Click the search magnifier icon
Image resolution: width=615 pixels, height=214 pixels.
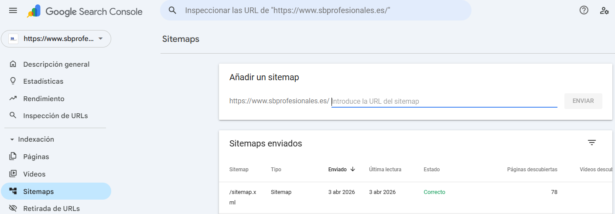pos(173,10)
